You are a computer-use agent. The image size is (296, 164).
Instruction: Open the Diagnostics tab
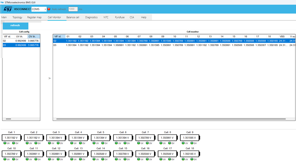tap(91, 17)
